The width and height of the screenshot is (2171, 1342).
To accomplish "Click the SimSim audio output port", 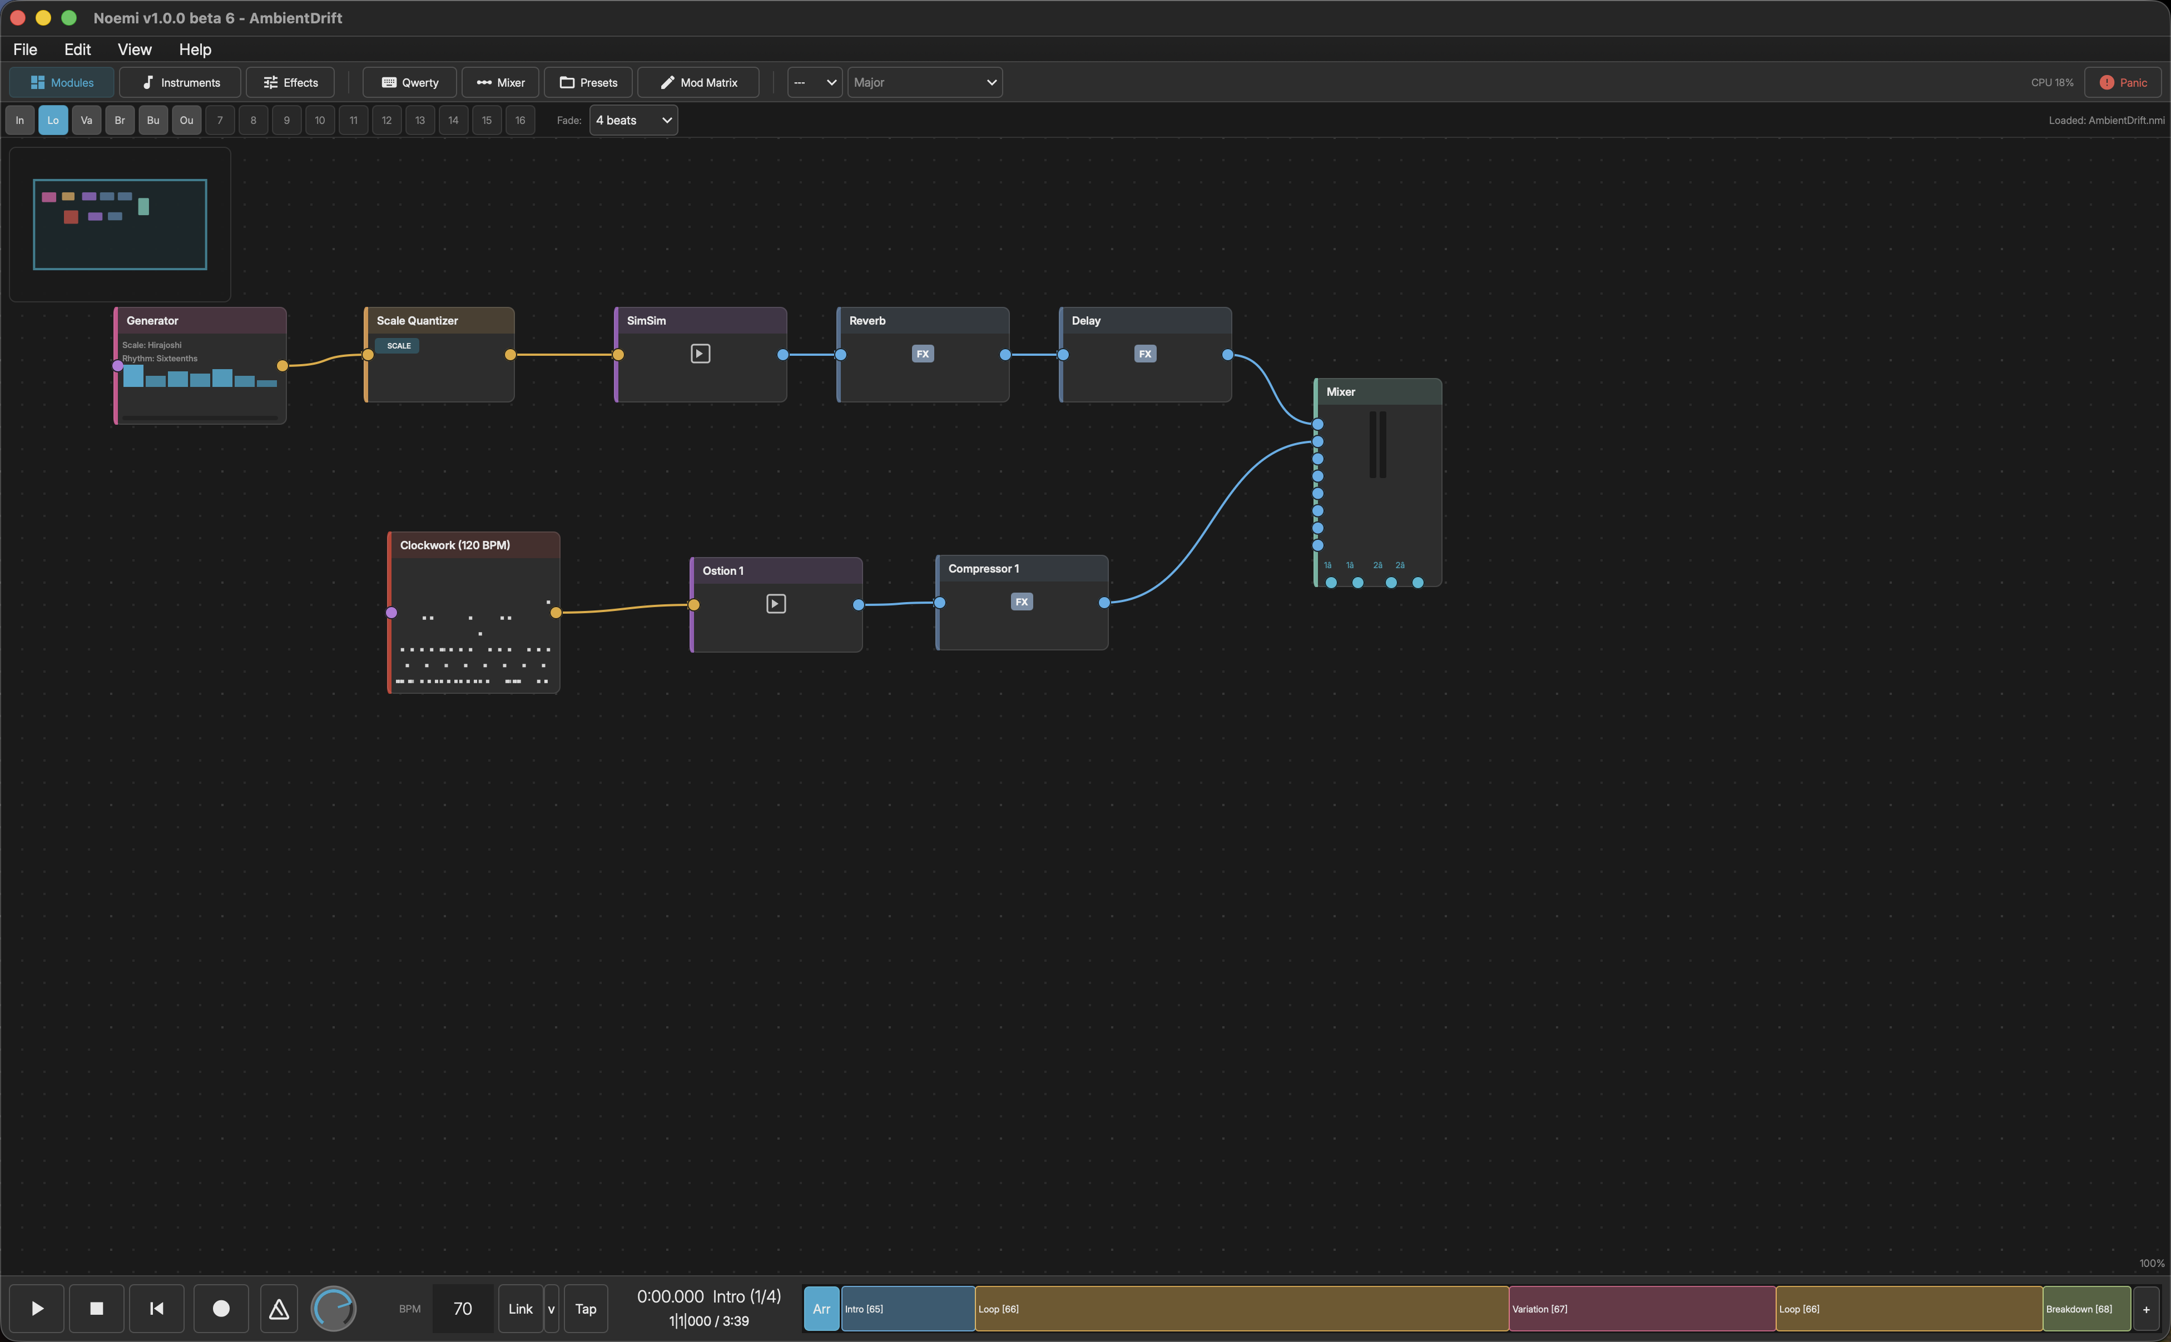I will pyautogui.click(x=783, y=355).
